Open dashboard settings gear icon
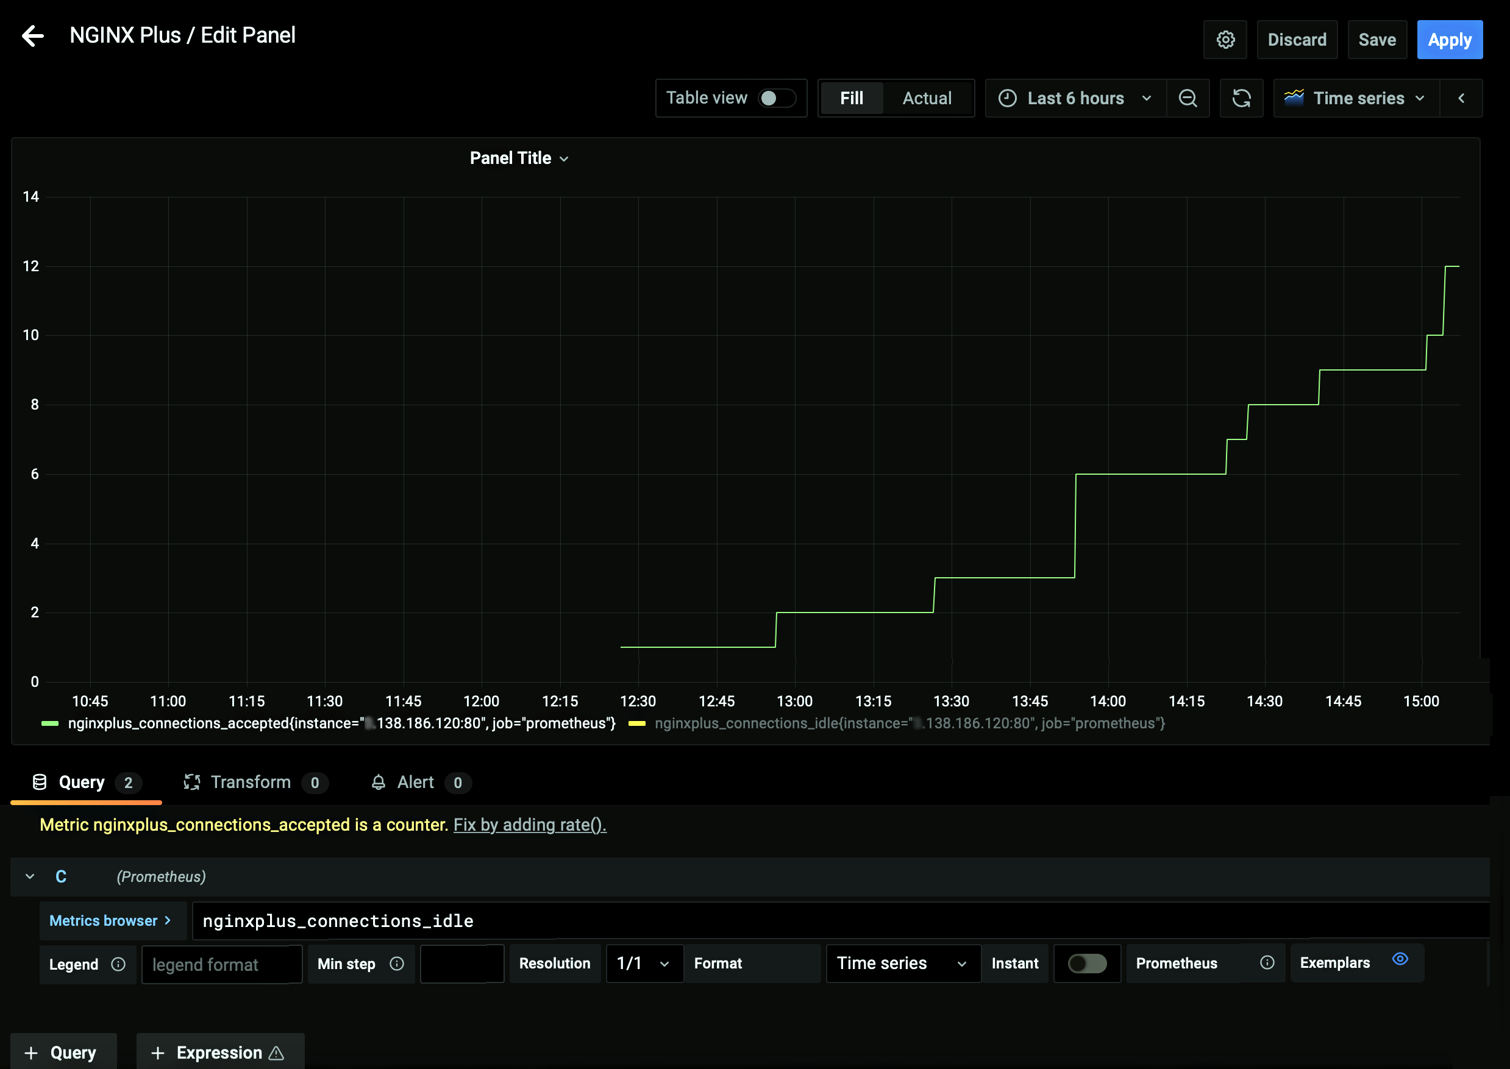 coord(1225,40)
